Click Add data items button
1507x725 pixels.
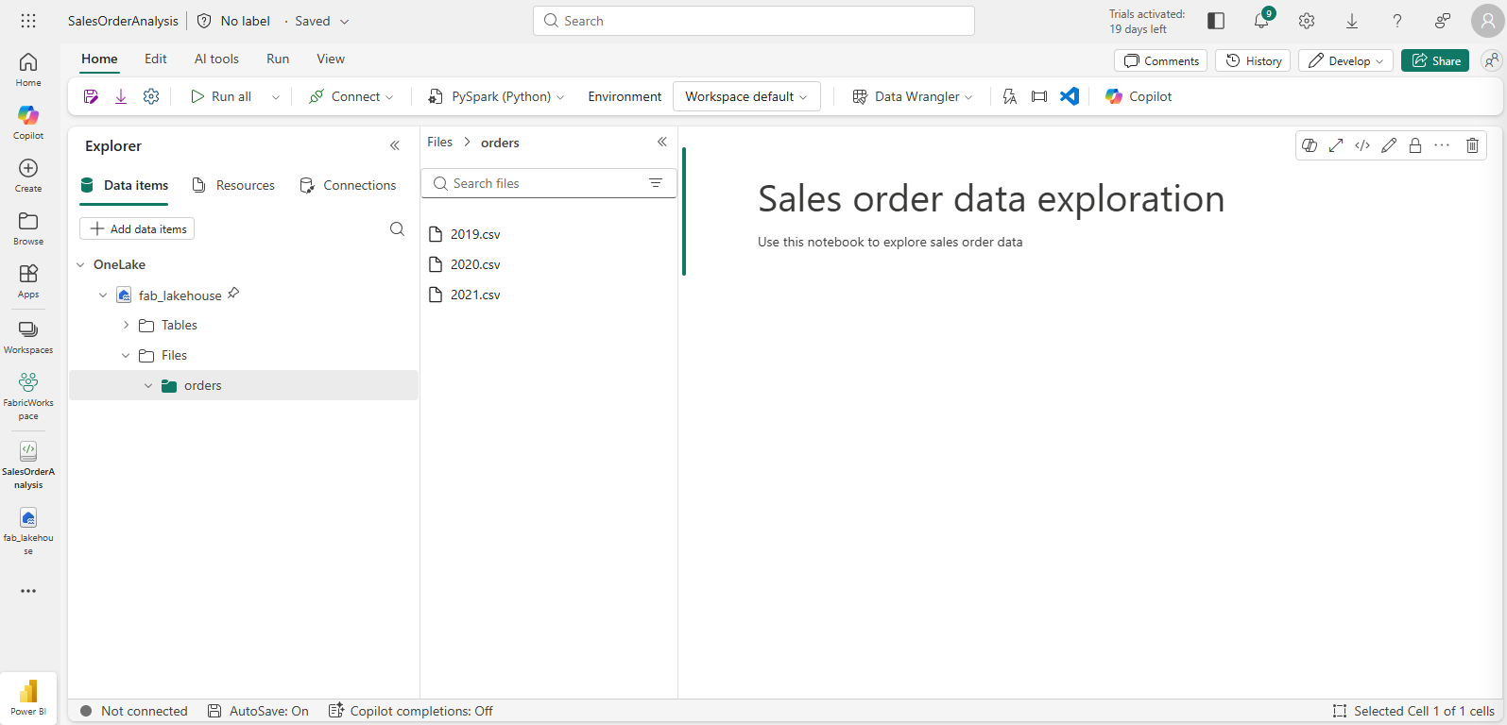pyautogui.click(x=137, y=228)
